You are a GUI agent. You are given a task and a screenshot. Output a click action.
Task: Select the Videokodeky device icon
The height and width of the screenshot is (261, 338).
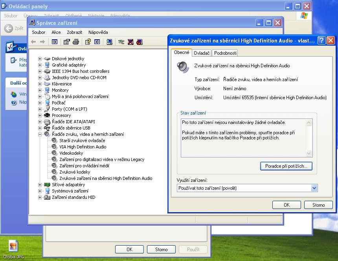pos(54,153)
